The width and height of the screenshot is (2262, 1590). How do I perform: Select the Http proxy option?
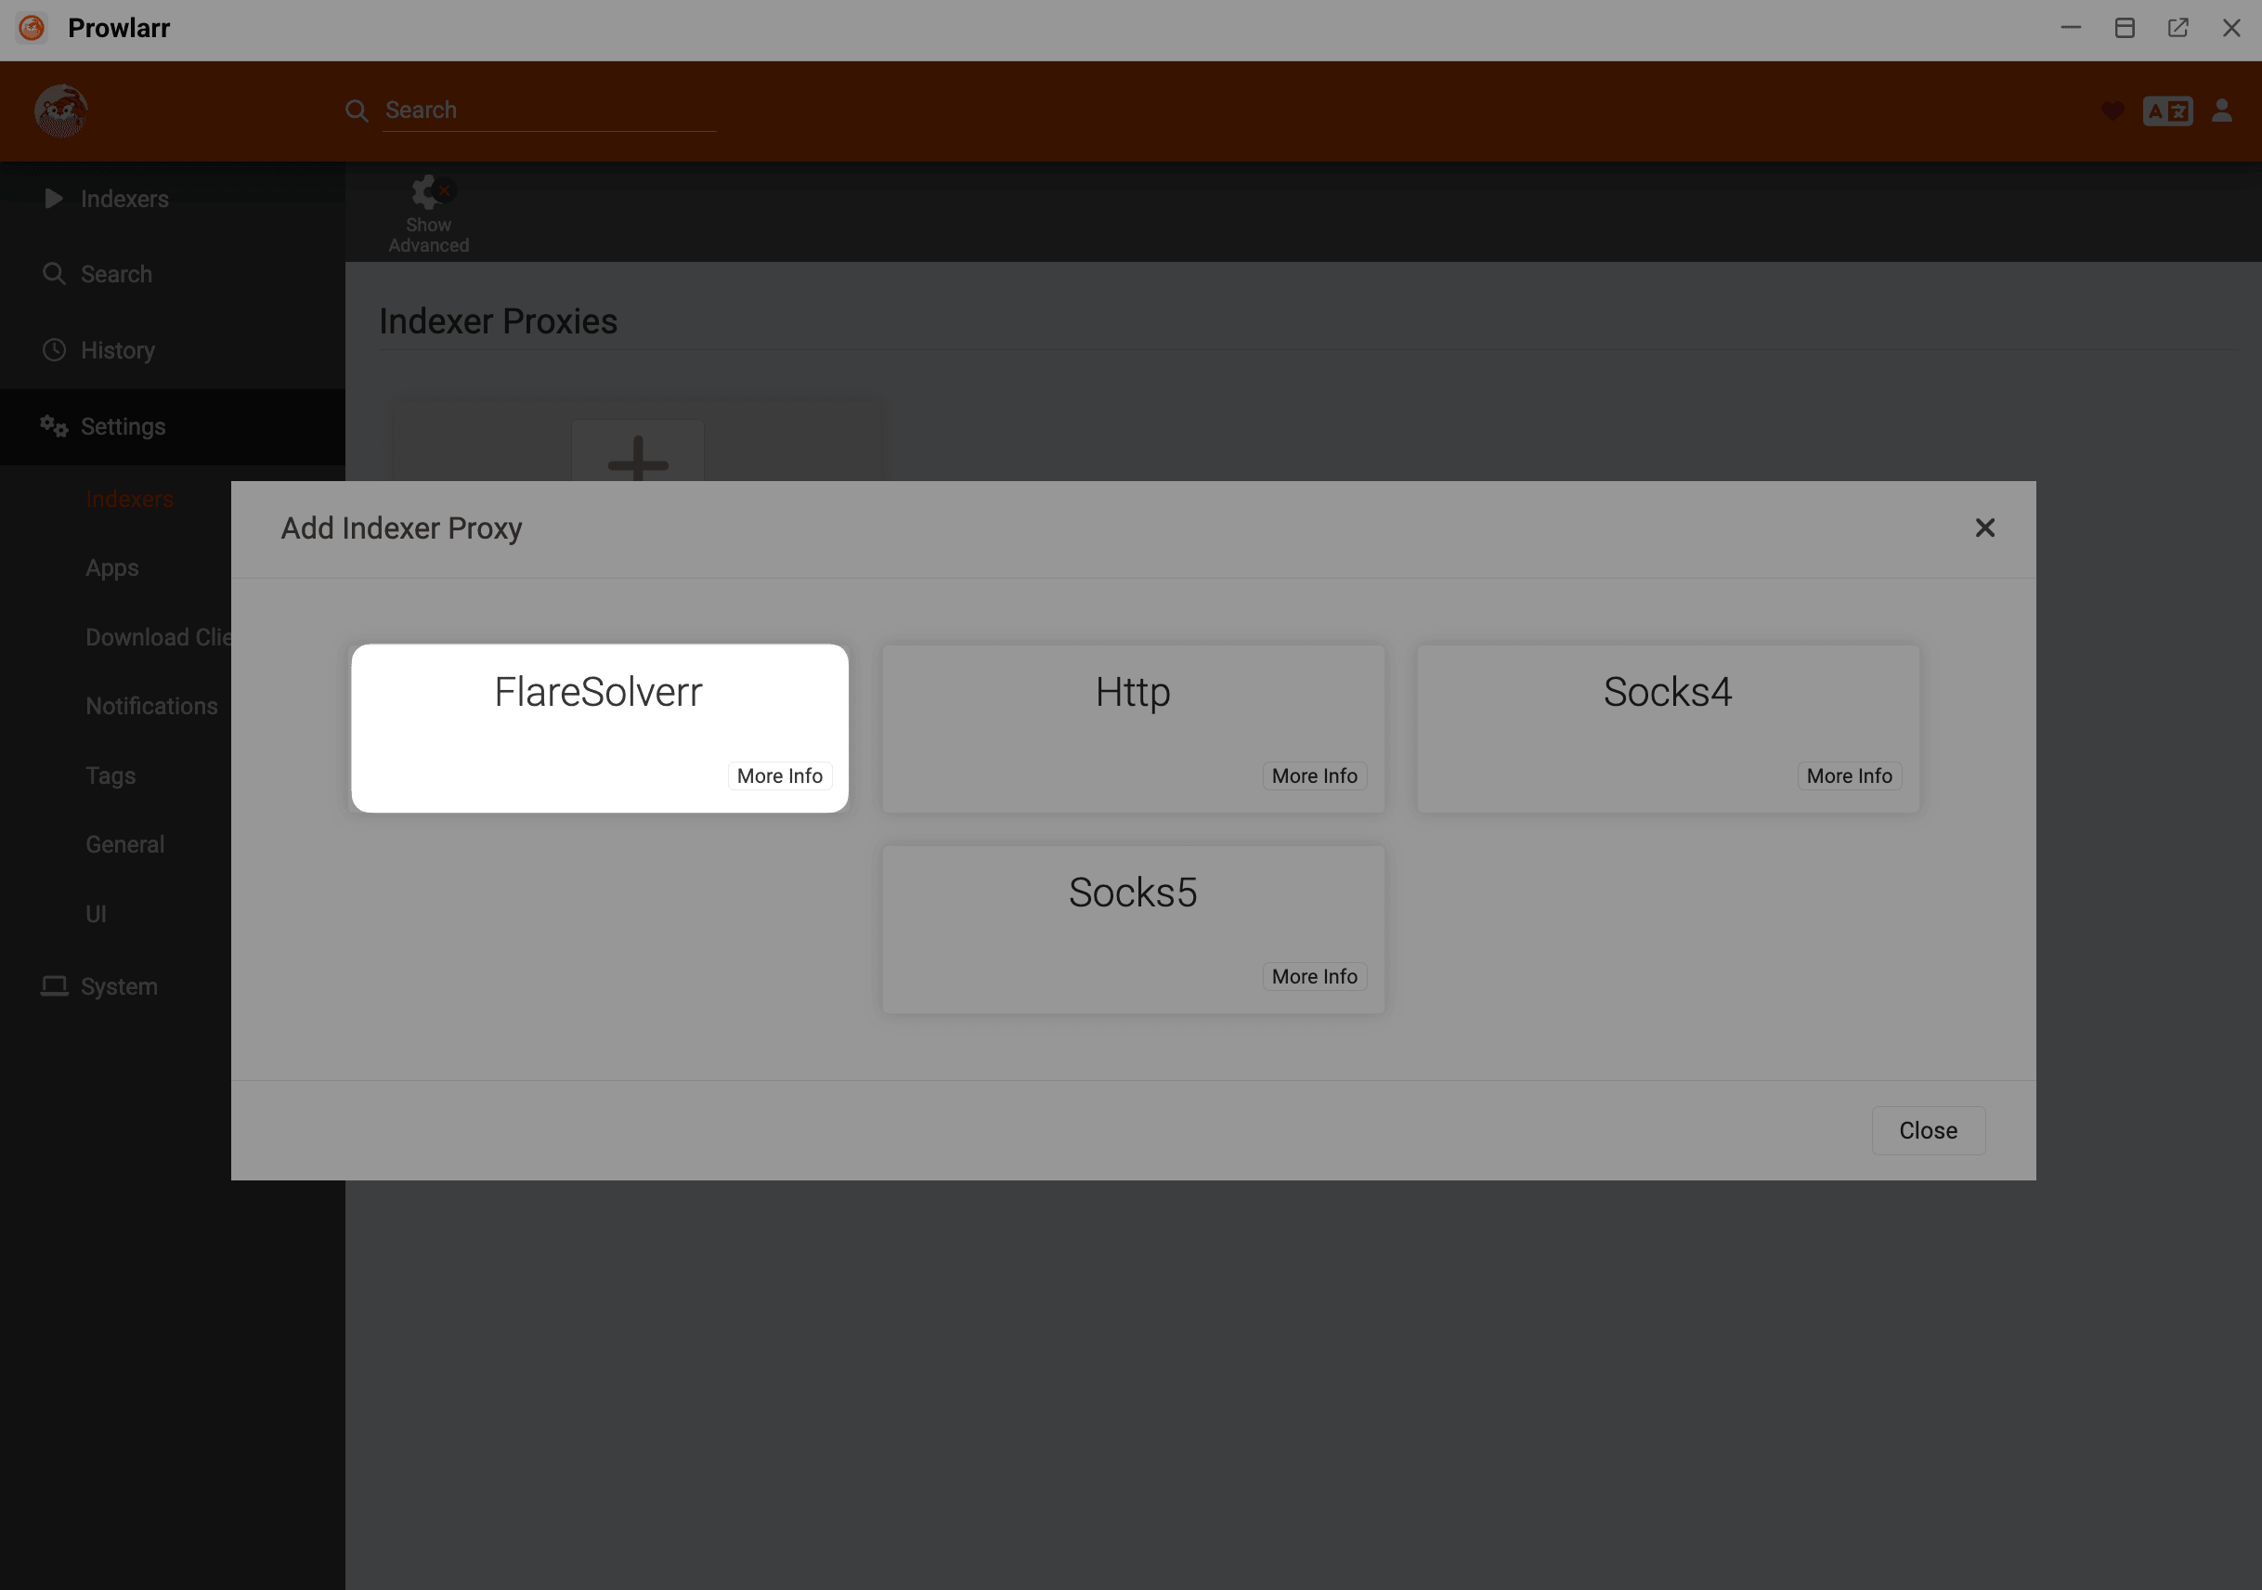1132,692
